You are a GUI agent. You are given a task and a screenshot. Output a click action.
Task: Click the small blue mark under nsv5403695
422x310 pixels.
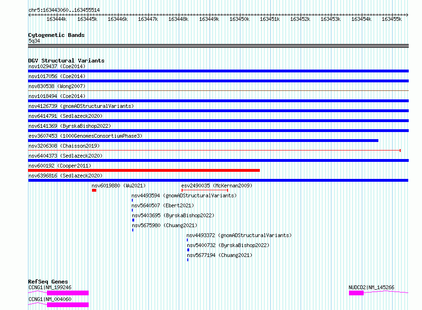(x=133, y=220)
